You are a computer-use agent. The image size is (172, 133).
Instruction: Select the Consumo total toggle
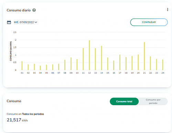pyautogui.click(x=124, y=101)
